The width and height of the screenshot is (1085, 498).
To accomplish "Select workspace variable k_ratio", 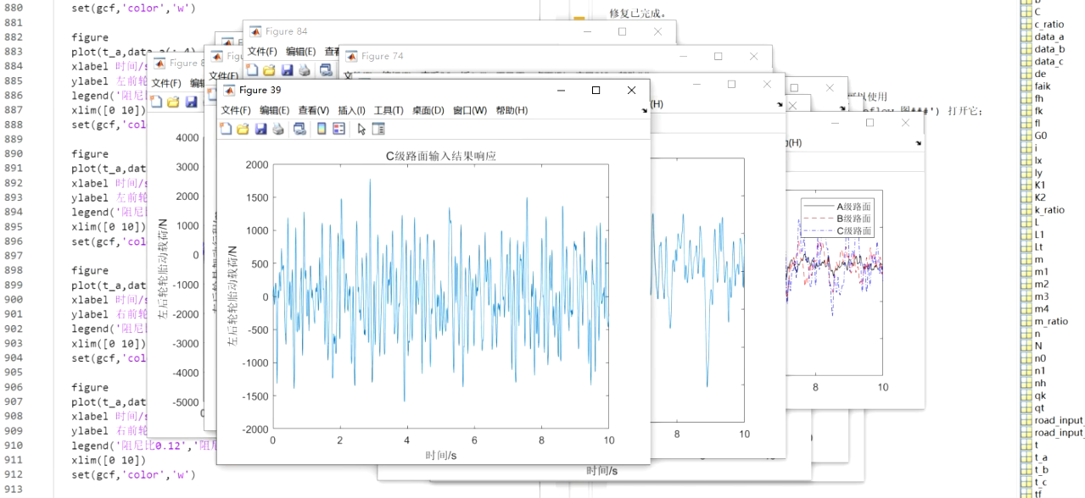I will (x=1043, y=210).
